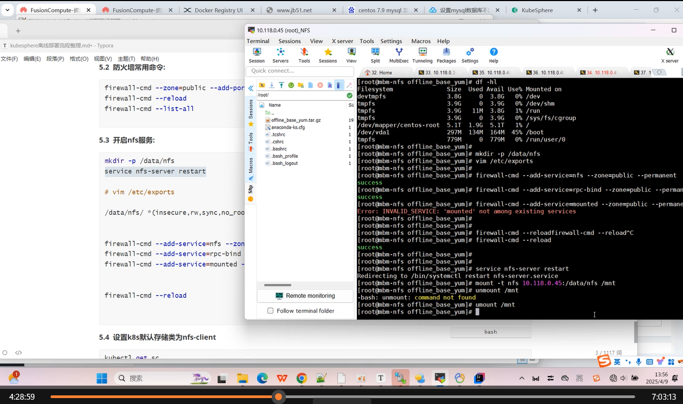Image resolution: width=683 pixels, height=404 pixels.
Task: Switch to the 32. Home tab
Action: [x=381, y=72]
